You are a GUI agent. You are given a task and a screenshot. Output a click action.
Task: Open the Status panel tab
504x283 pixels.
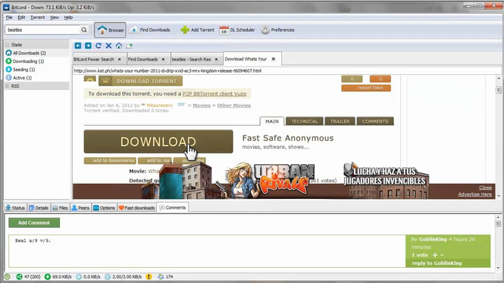(15, 208)
